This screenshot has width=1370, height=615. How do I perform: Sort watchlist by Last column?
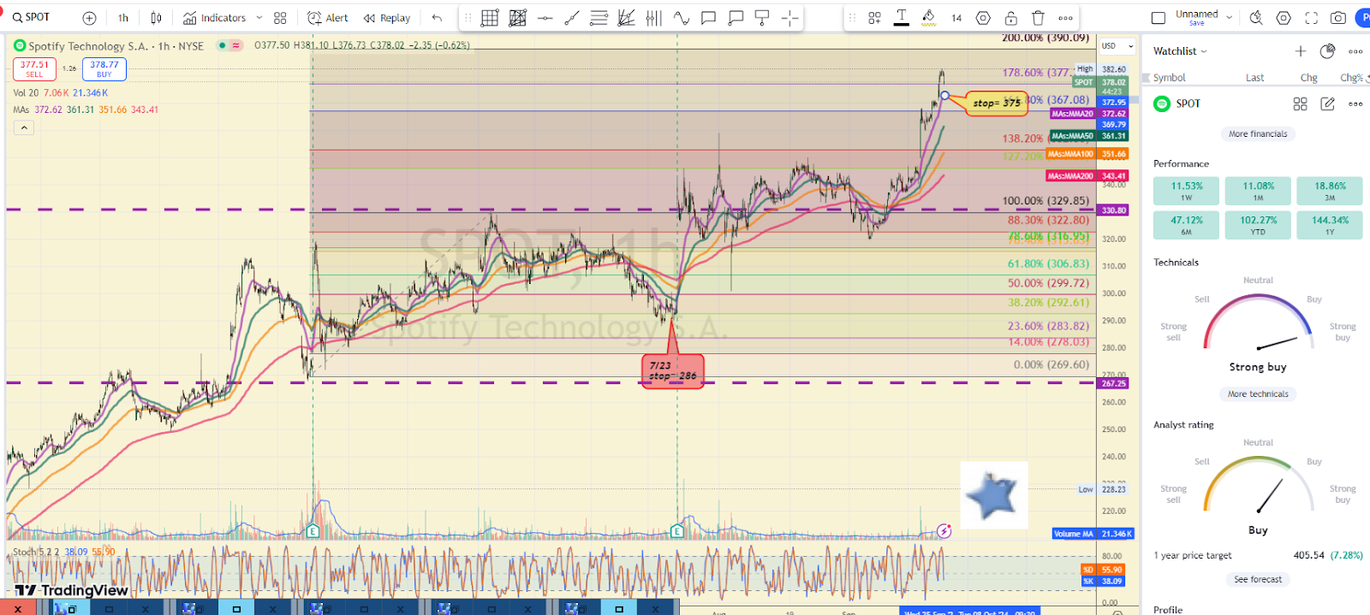point(1254,78)
